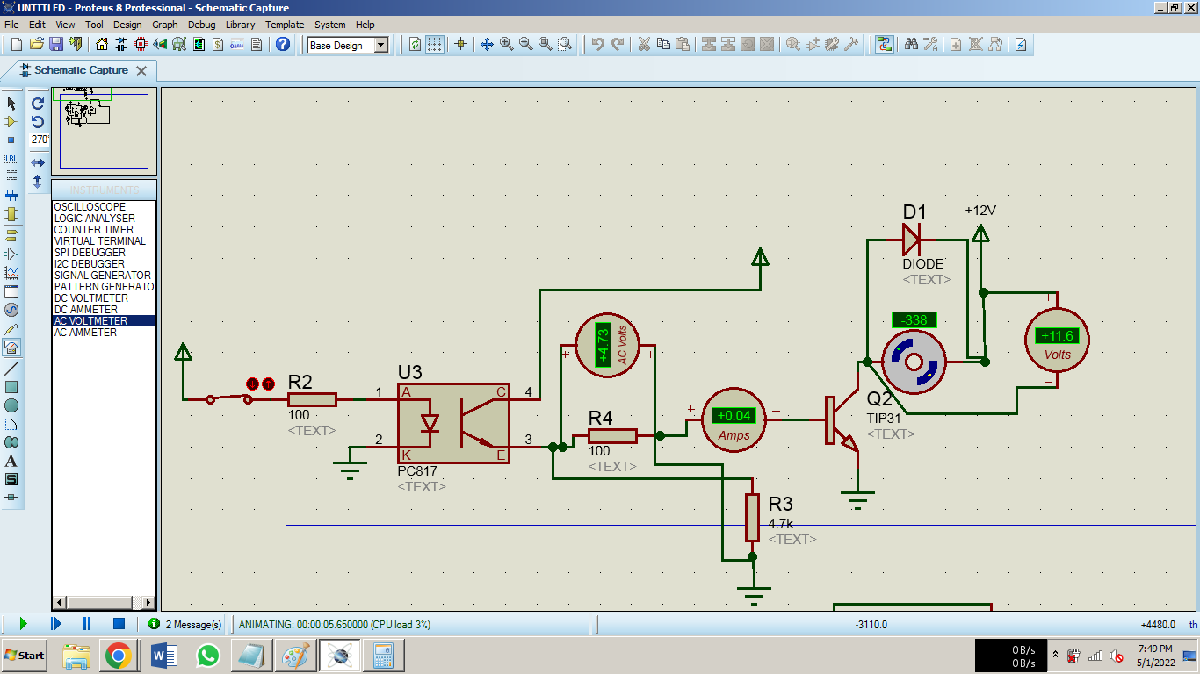Click the U3 PC817 optocoupler component
The height and width of the screenshot is (674, 1200).
tap(452, 423)
